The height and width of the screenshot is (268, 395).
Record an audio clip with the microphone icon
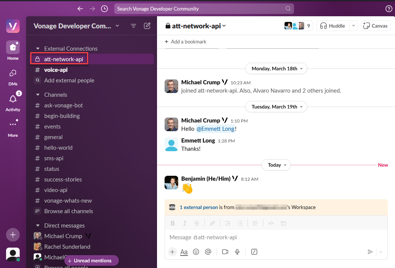[237, 252]
